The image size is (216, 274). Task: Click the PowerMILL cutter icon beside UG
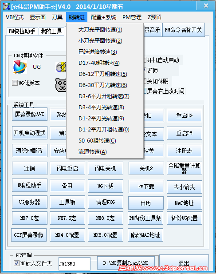pyautogui.click(x=61, y=67)
